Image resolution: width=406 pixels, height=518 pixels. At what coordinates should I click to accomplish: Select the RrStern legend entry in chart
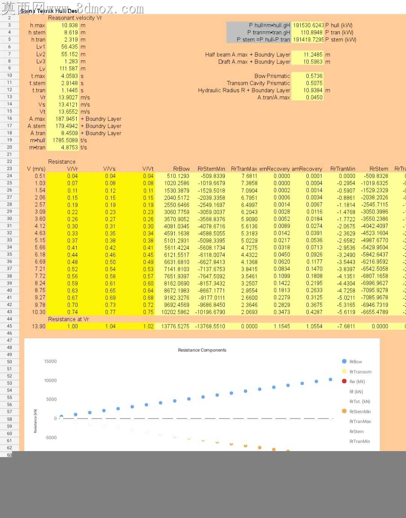(356, 432)
